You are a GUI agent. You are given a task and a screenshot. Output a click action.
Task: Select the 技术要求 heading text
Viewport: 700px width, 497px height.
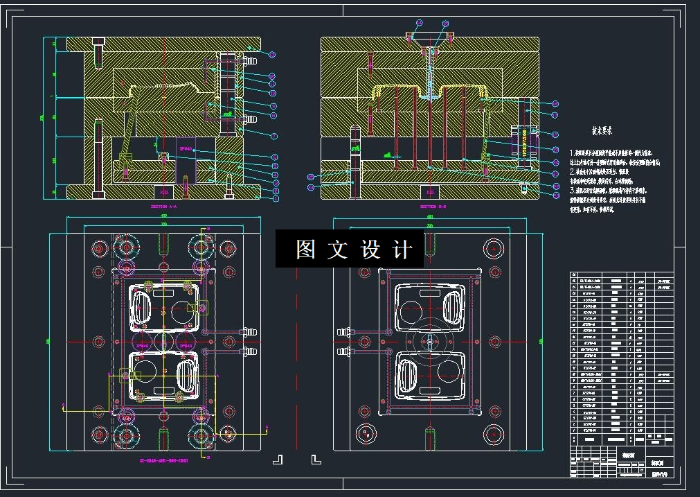point(602,131)
